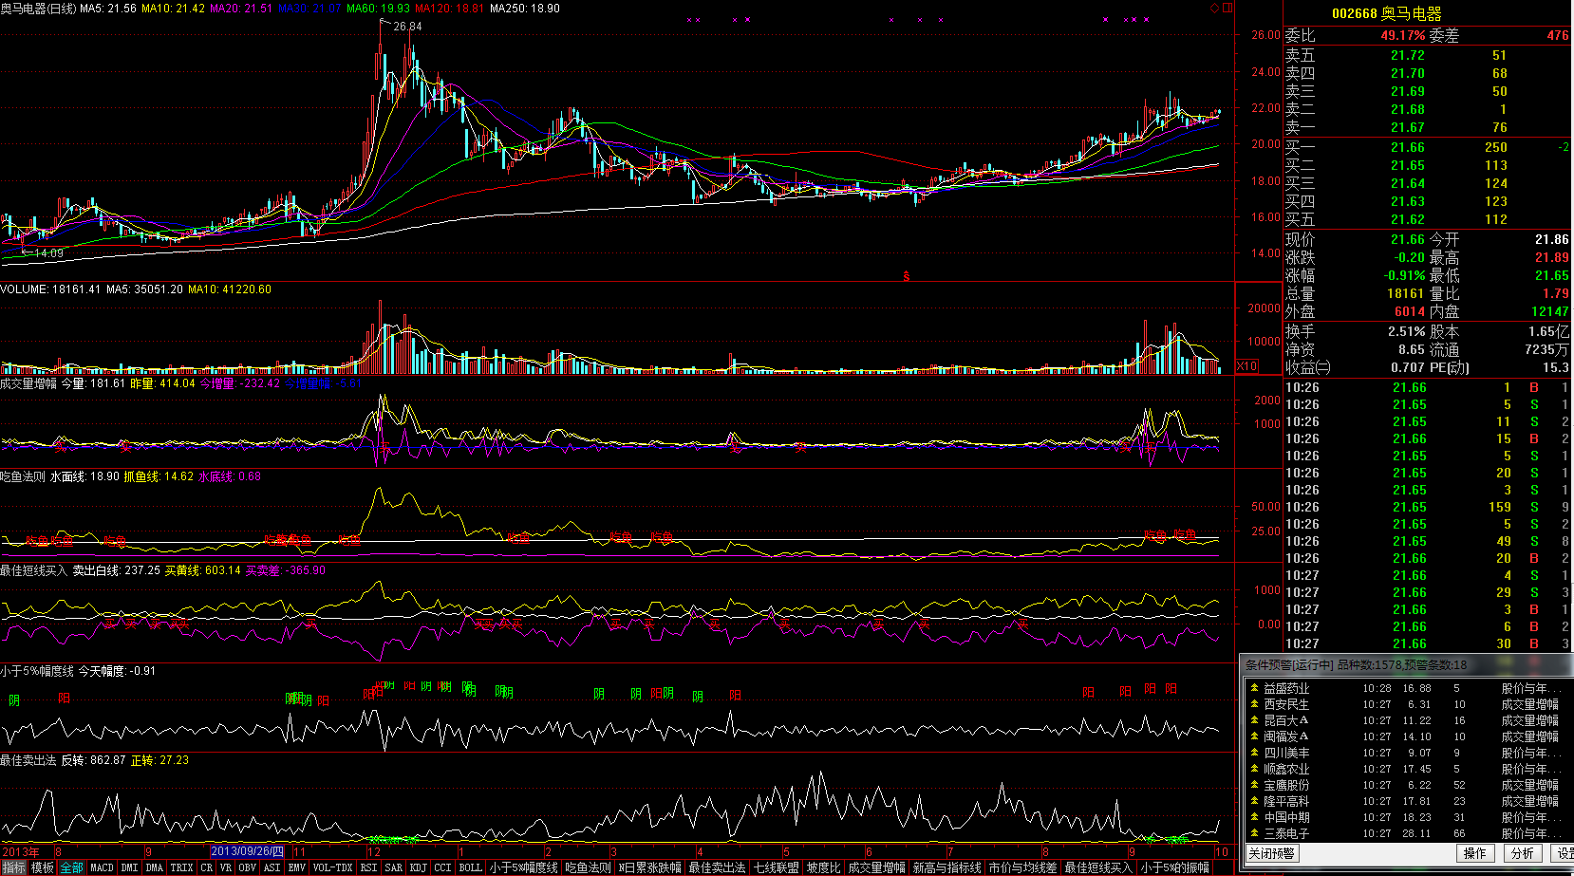Viewport: 1574px width, 876px height.
Task: Click the alert arrow icon beside 闽福发A
Action: click(x=1254, y=736)
